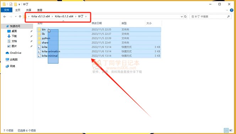Open the Help question mark icon
The image size is (236, 134).
[x=232, y=10]
